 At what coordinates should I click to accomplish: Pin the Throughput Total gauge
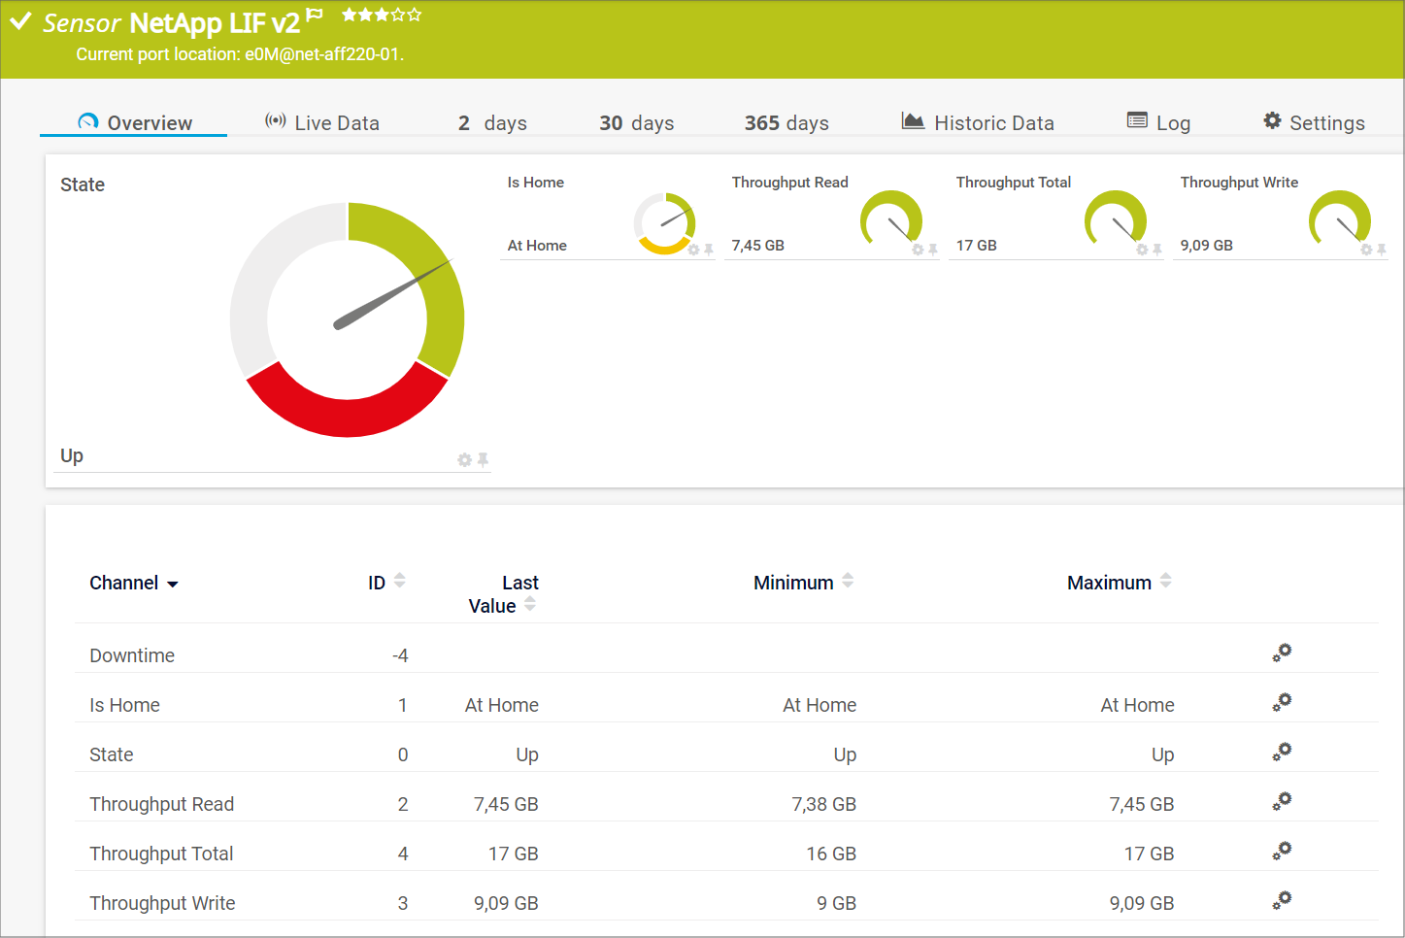(x=1157, y=250)
